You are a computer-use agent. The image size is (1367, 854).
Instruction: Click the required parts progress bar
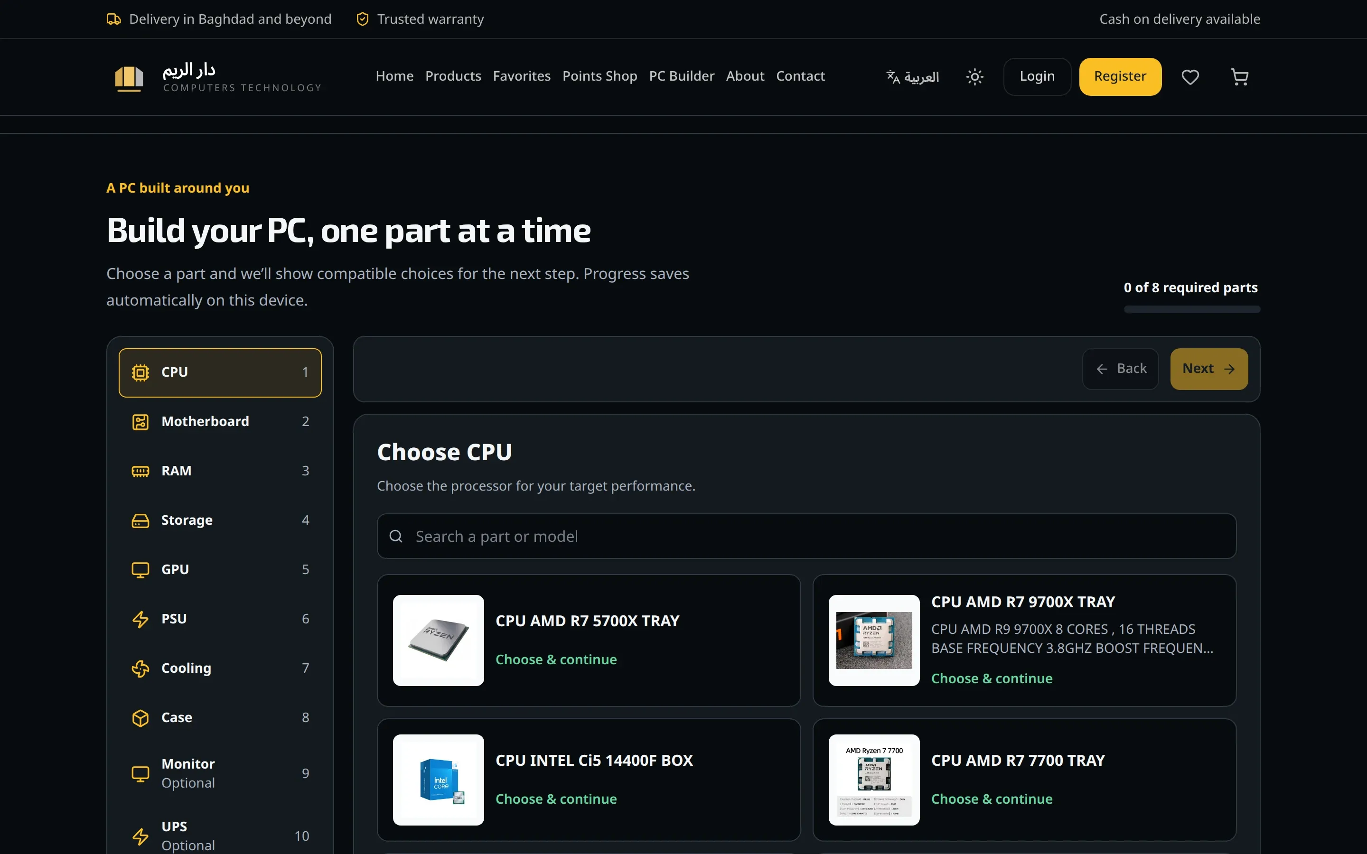pos(1192,309)
